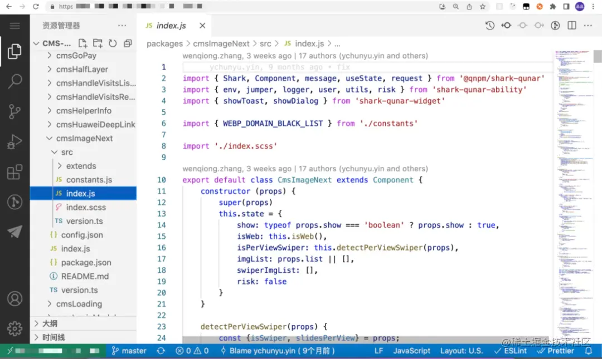602x359 pixels.
Task: Switch branch from master
Action: (x=129, y=351)
